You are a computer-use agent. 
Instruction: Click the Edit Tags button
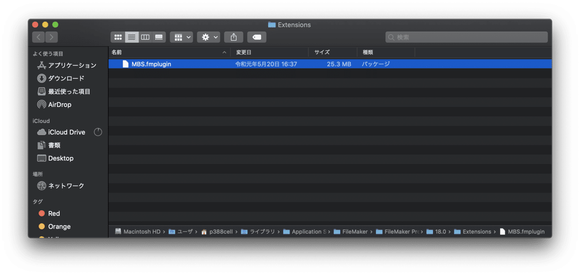(257, 37)
